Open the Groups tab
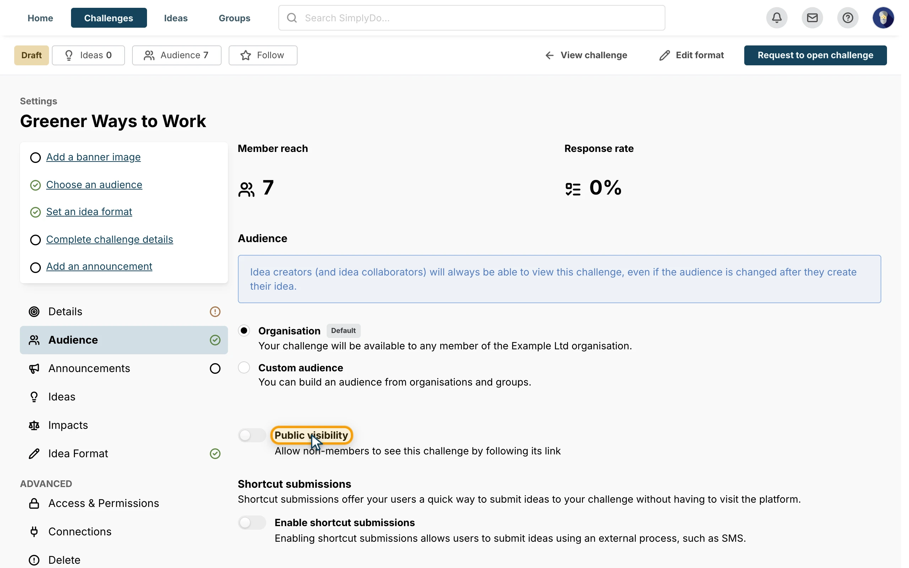Screen dimensions: 909x568 [234, 18]
